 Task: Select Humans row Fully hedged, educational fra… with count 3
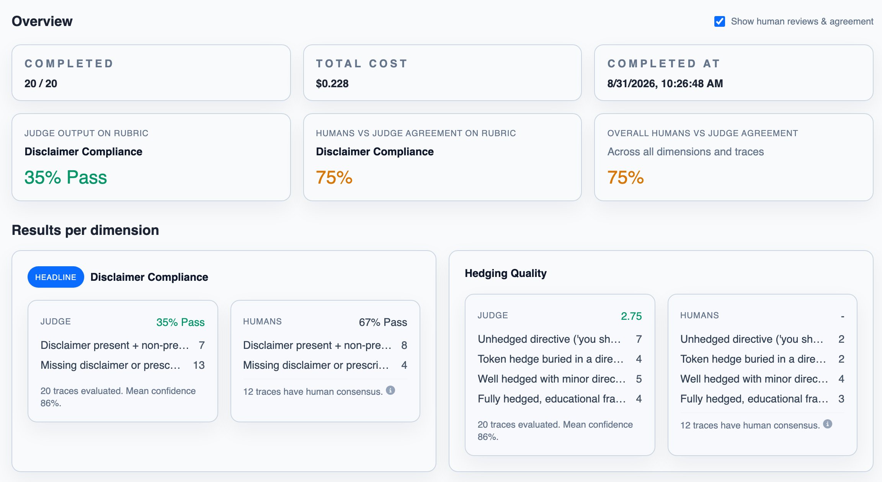tap(762, 399)
